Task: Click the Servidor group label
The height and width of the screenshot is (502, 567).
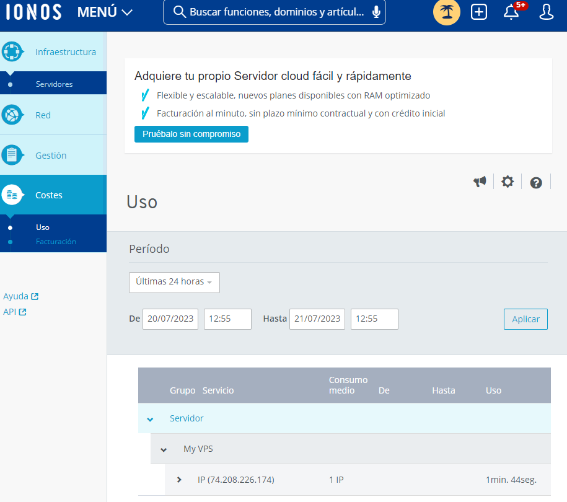Action: (187, 418)
